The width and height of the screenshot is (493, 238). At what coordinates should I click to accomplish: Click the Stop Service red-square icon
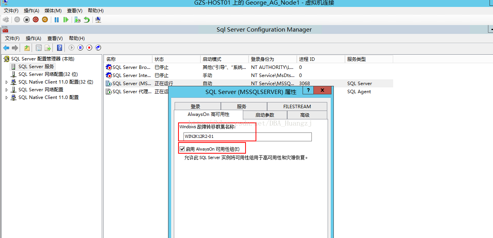pyautogui.click(x=89, y=48)
